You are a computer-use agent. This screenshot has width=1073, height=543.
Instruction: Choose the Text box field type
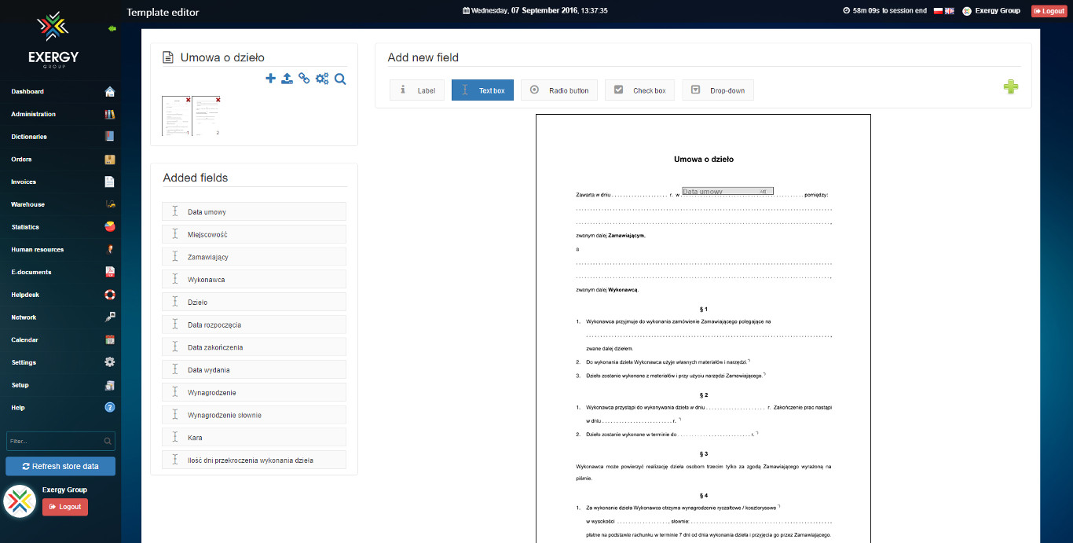point(482,90)
